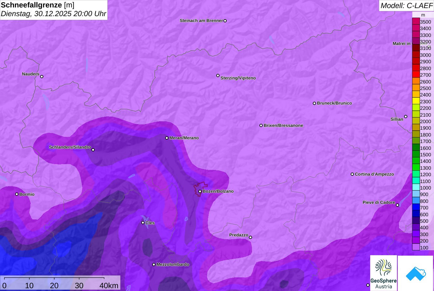Click the legend unit 'm' header
Image resolution: width=434 pixels, height=291 pixels.
coord(423,15)
